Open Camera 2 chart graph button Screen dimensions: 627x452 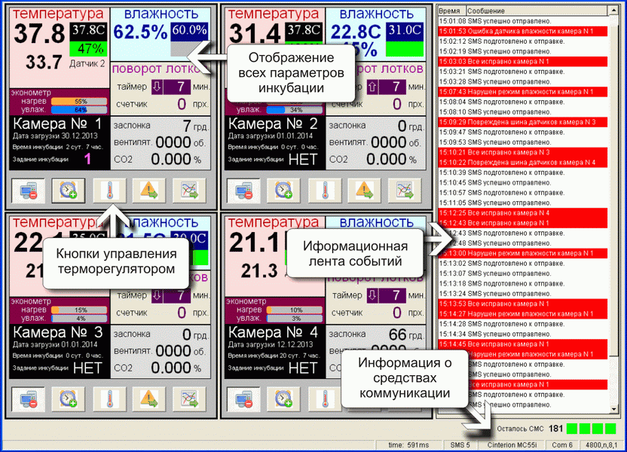pyautogui.click(x=405, y=190)
